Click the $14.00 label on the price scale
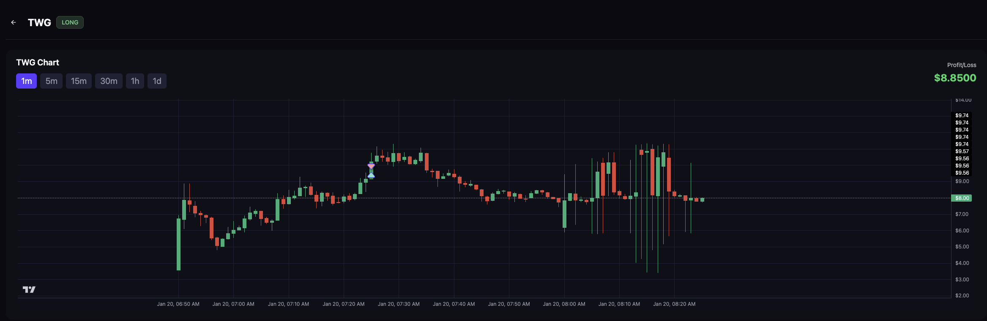The width and height of the screenshot is (987, 321). [x=963, y=100]
